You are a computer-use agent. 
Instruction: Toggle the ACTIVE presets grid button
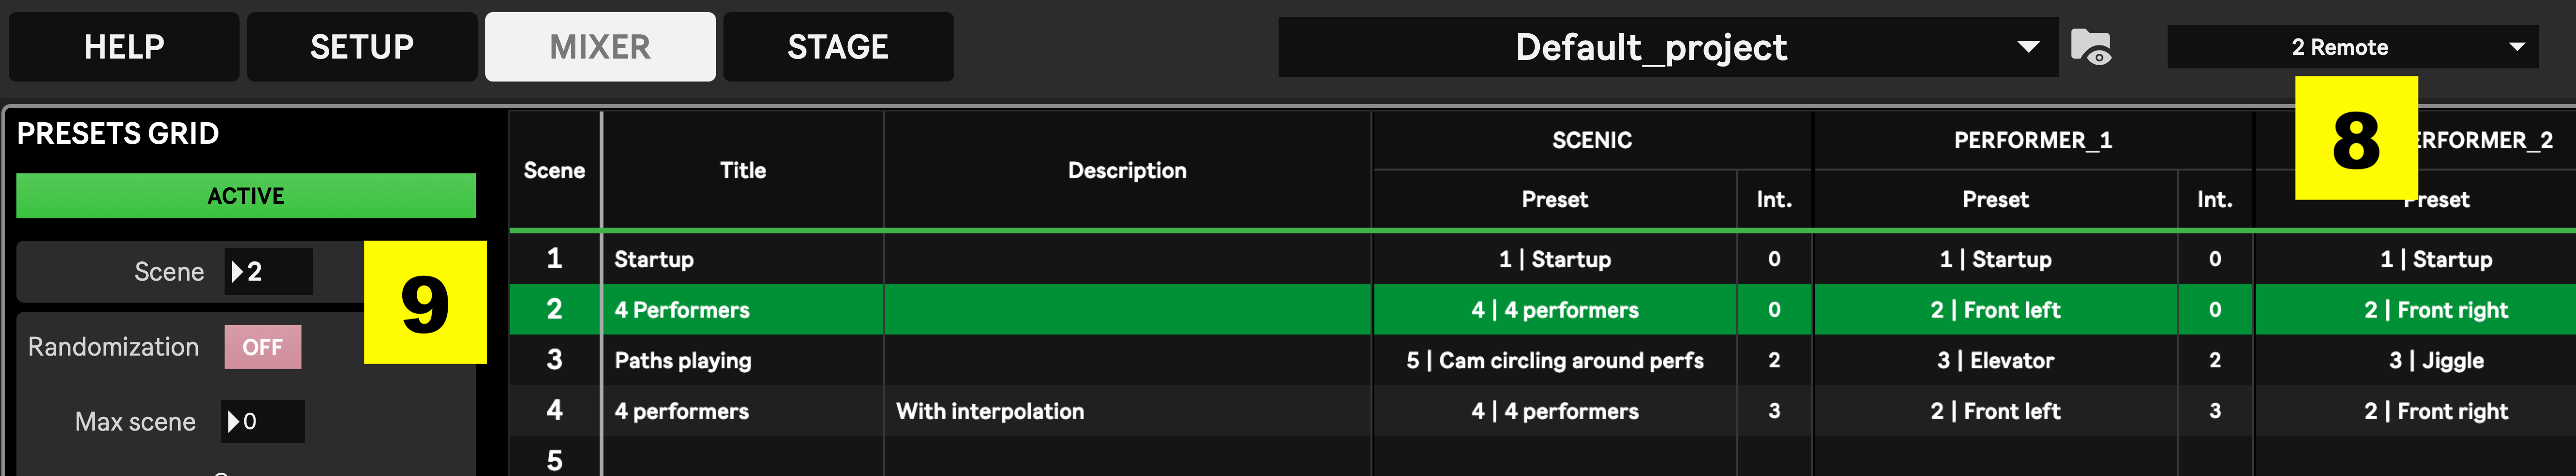click(x=246, y=196)
